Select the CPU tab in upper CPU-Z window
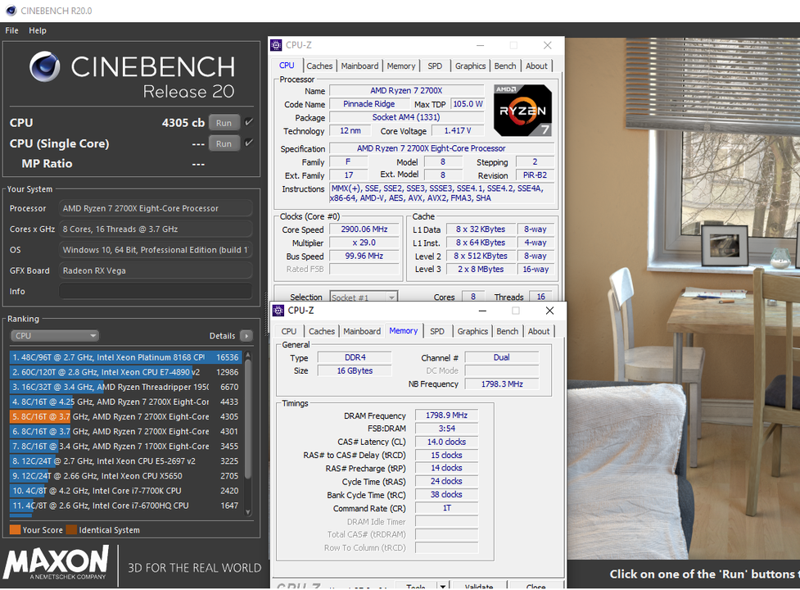The image size is (800, 590). point(287,66)
